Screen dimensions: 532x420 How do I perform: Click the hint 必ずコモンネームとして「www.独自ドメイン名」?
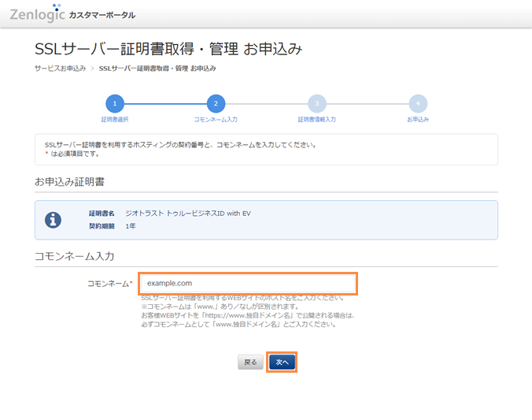point(239,324)
